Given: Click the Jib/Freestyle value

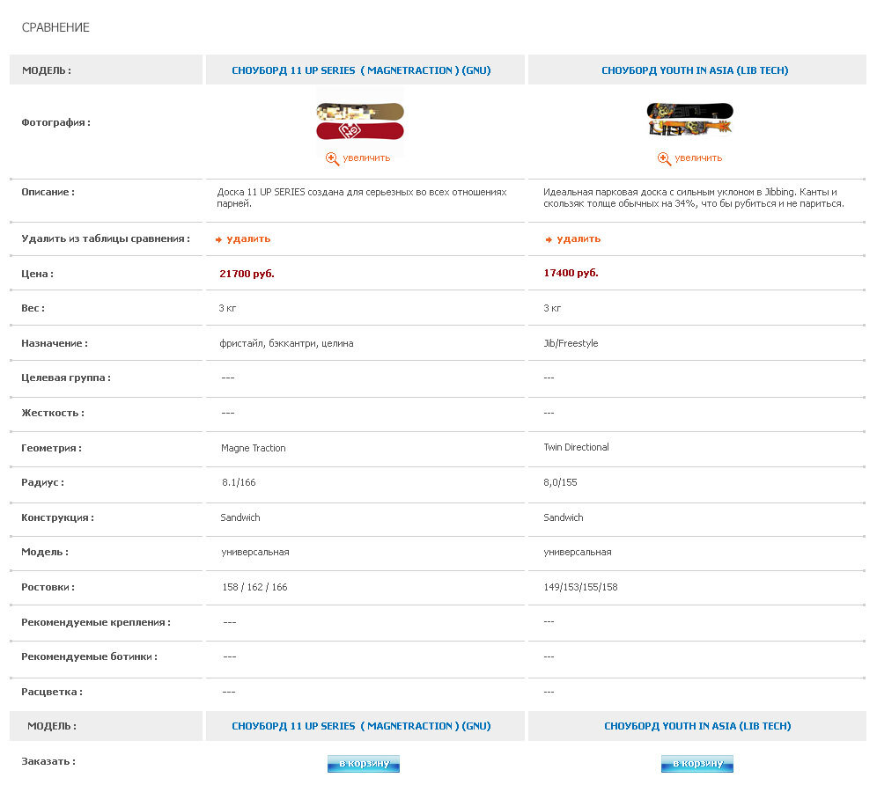Looking at the screenshot, I should [571, 343].
